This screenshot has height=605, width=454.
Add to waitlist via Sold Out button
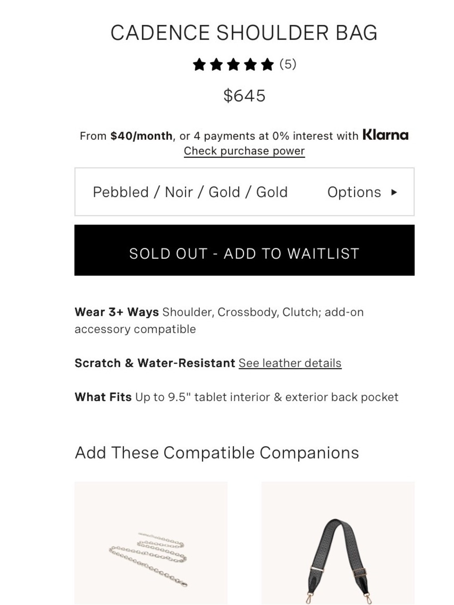[x=244, y=250]
